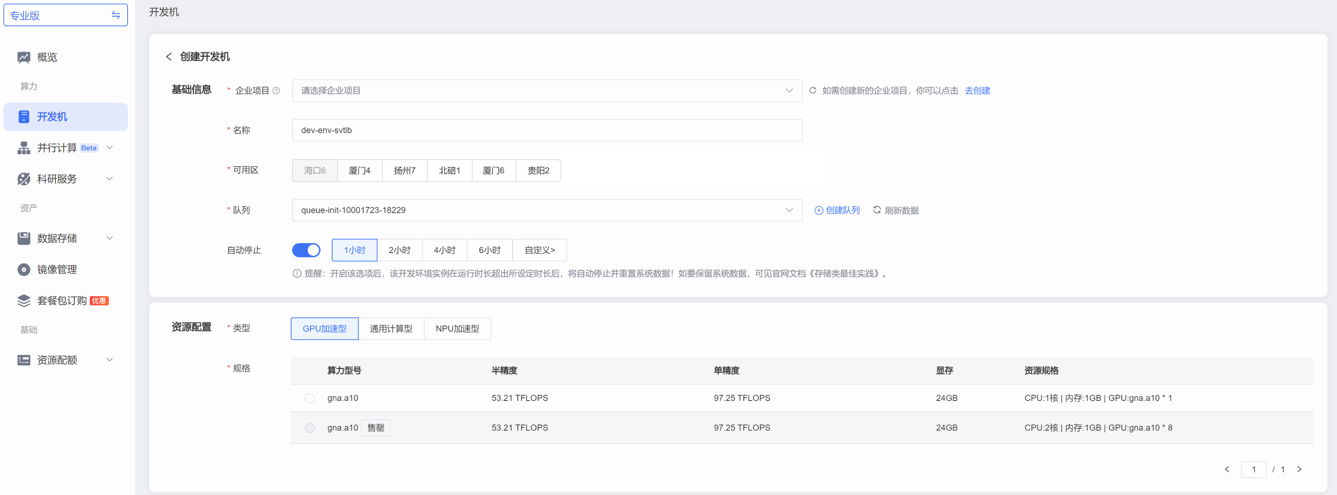Select the disabled 海口6 zone button
Screen dimensions: 1337x495
click(315, 170)
